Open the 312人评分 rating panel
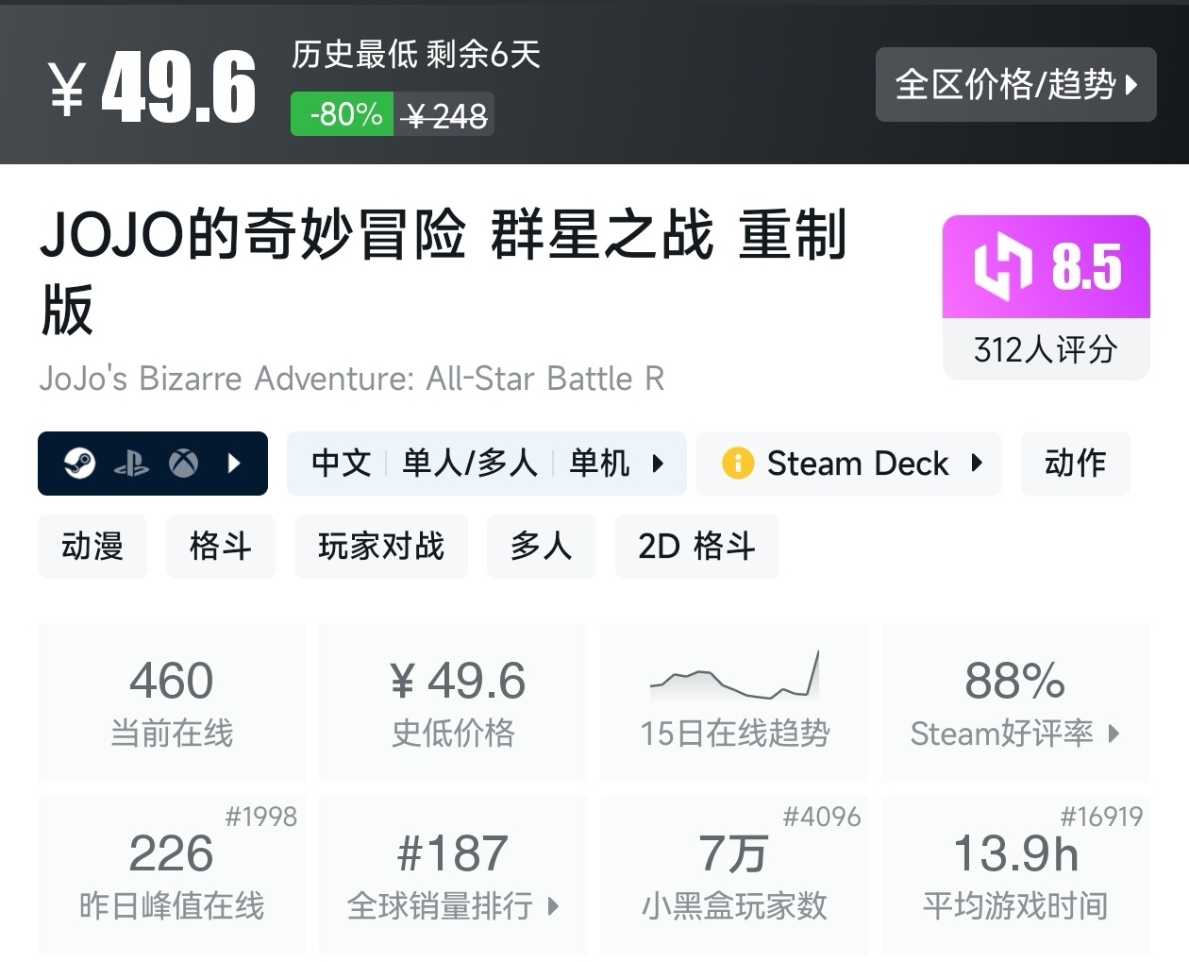The image size is (1189, 962). (1046, 350)
